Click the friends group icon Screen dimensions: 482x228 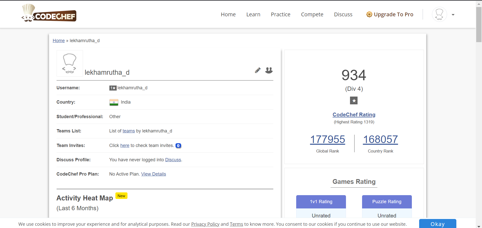point(269,70)
